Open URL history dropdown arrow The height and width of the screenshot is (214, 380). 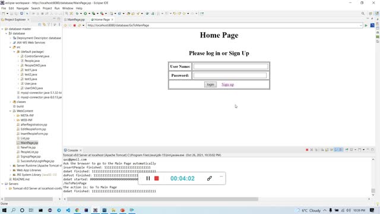[x=360, y=26]
